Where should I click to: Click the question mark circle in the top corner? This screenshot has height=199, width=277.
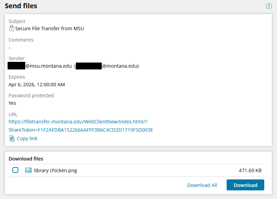pyautogui.click(x=269, y=6)
